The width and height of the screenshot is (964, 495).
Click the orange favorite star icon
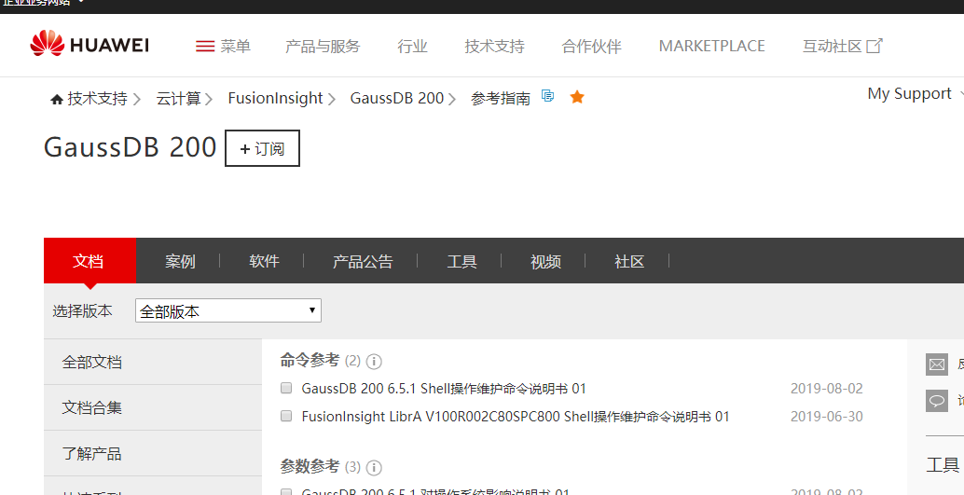577,97
